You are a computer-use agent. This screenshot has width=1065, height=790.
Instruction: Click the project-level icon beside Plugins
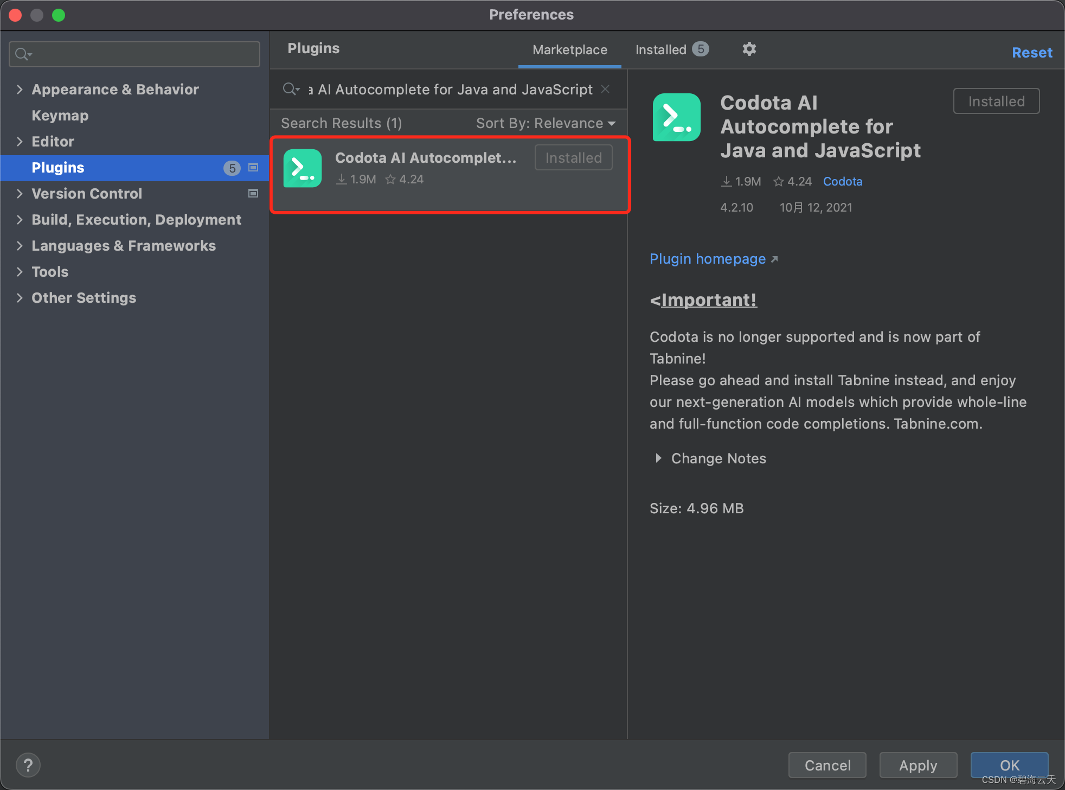[253, 168]
